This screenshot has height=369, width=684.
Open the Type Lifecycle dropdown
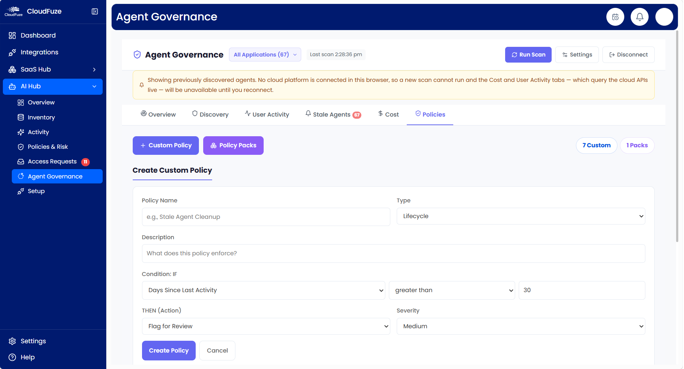pyautogui.click(x=521, y=216)
